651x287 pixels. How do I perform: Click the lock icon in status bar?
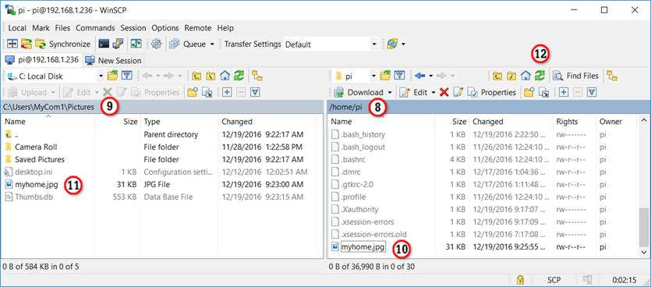click(519, 279)
